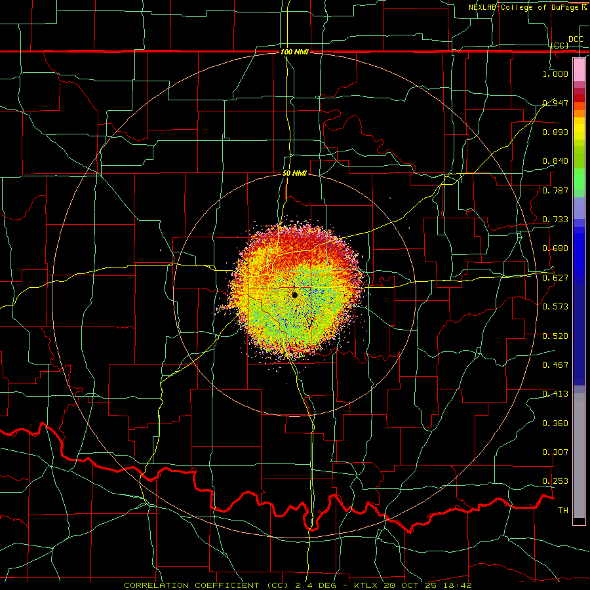The height and width of the screenshot is (590, 590).
Task: Click the 0.627 color scale value
Action: click(x=555, y=278)
